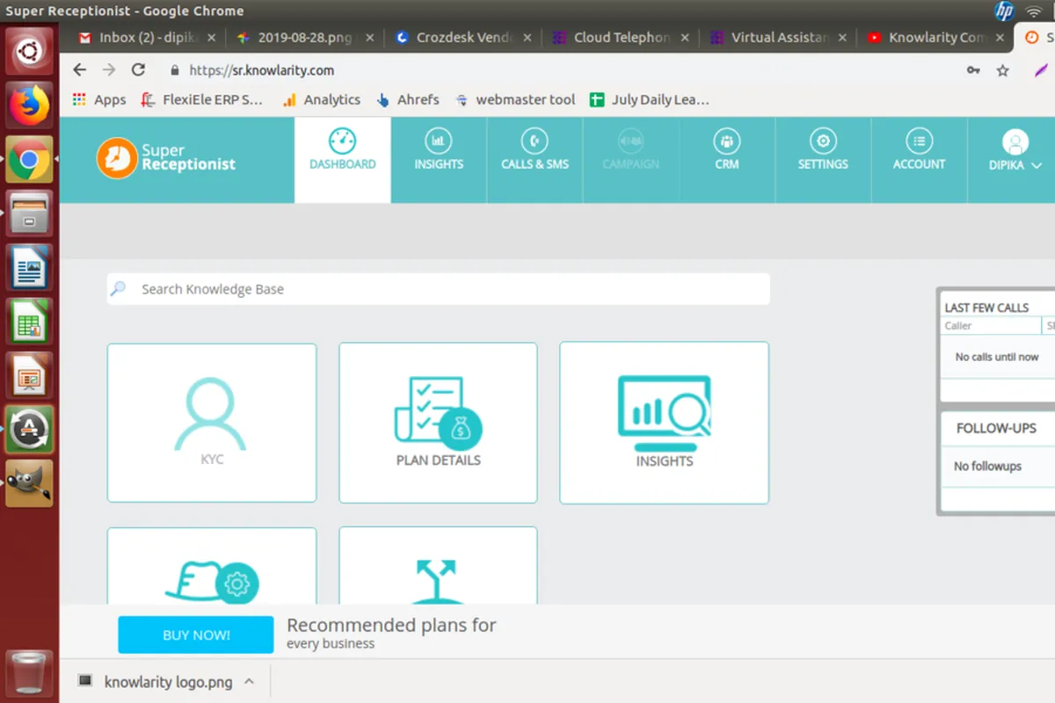Click the address bar URL
Screen dimensions: 1055x703
pos(262,70)
